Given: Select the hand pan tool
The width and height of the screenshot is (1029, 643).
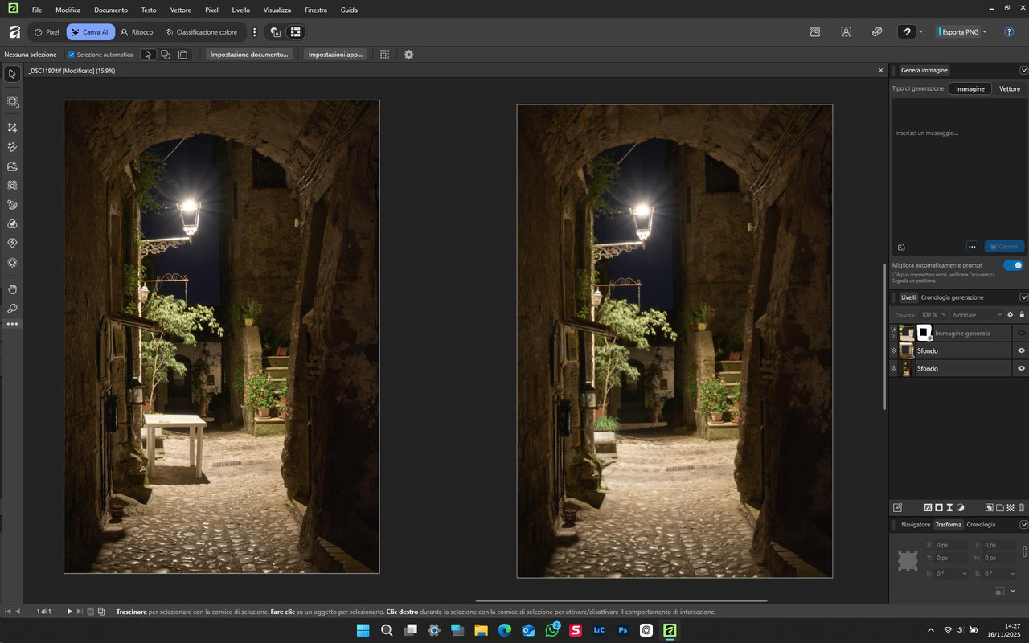Looking at the screenshot, I should click(x=12, y=289).
